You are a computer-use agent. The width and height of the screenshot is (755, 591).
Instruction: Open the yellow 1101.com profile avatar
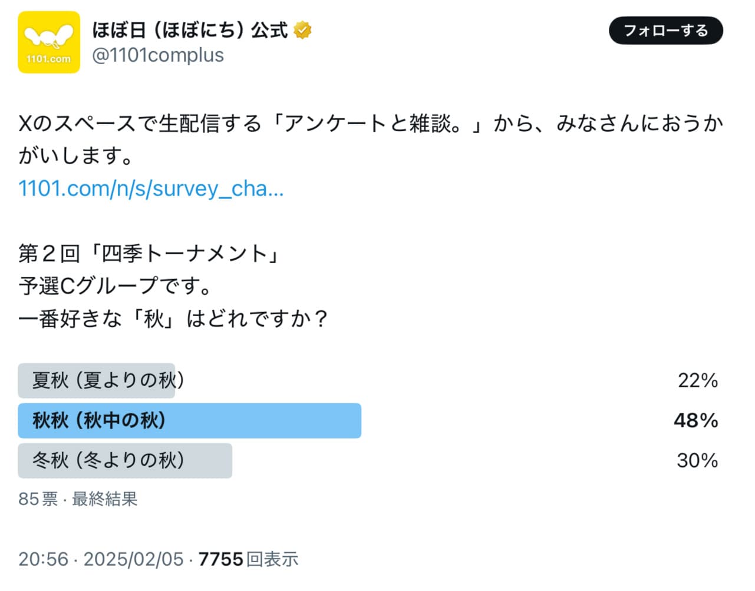(x=49, y=42)
